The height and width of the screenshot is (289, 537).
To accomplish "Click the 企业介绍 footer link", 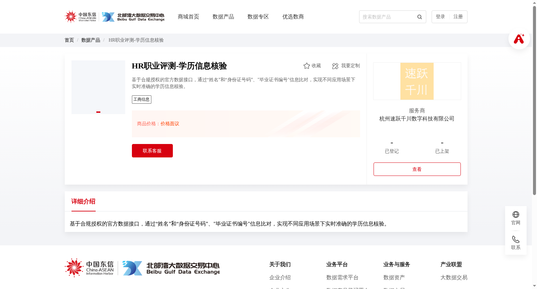I will point(280,278).
